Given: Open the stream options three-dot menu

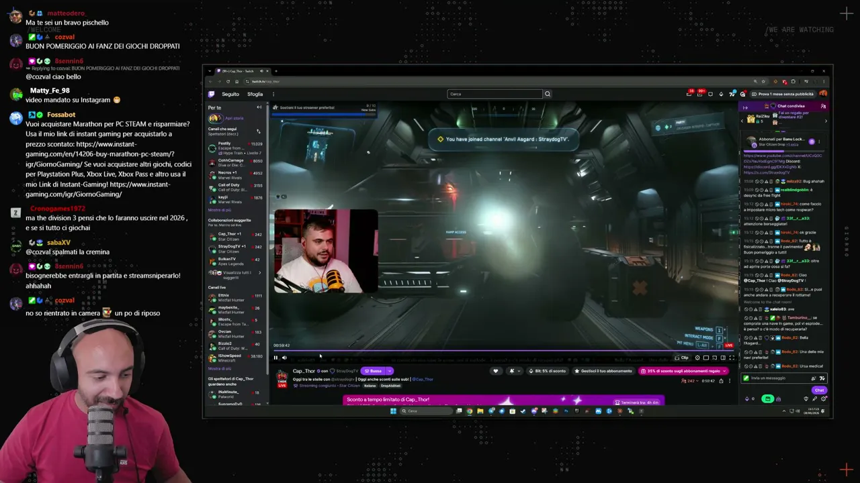Looking at the screenshot, I should click(730, 381).
